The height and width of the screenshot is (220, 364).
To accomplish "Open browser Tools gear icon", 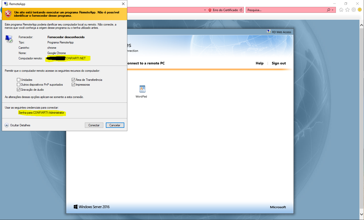I will pyautogui.click(x=354, y=10).
